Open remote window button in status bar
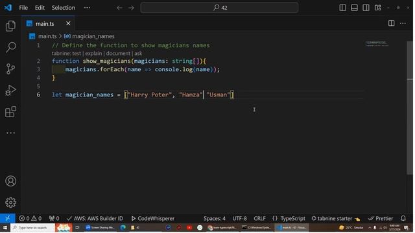415x233 pixels. pos(8,219)
